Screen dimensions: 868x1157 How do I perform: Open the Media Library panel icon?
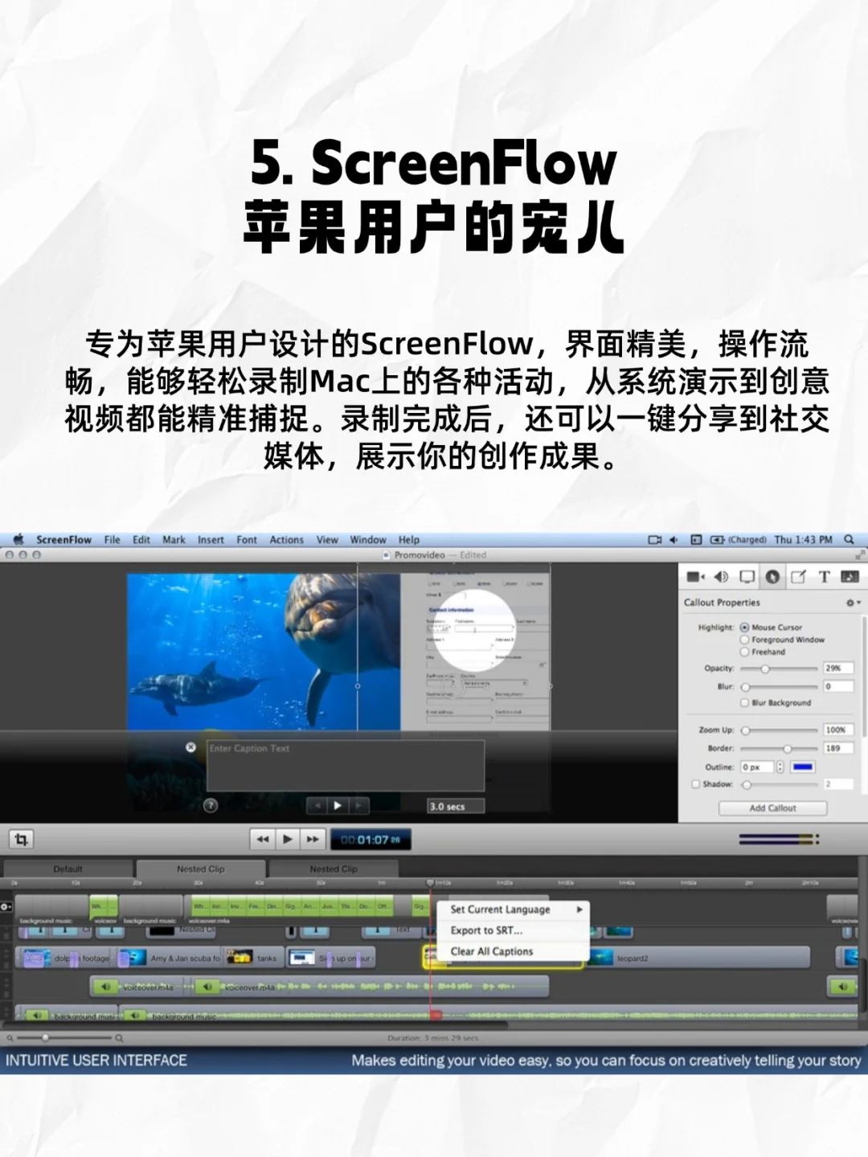(850, 577)
